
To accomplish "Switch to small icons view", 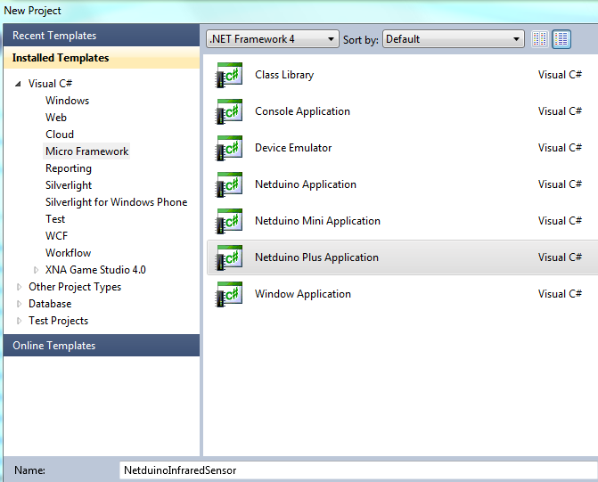I will pyautogui.click(x=540, y=39).
